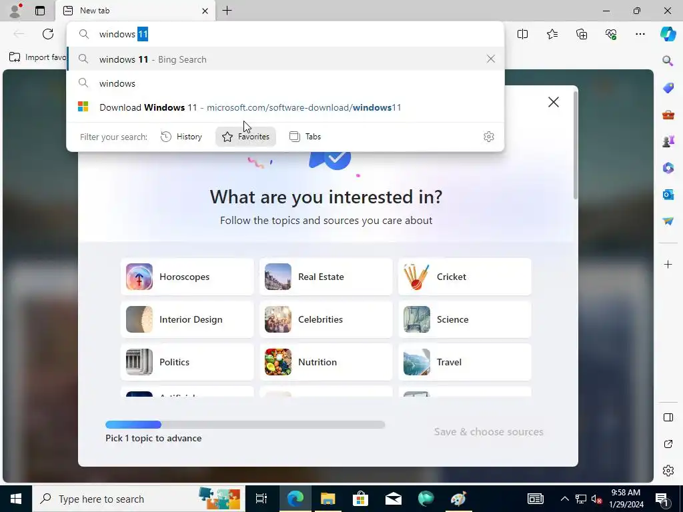683x512 pixels.
Task: Open the Favorites star toolbar icon
Action: [552, 34]
